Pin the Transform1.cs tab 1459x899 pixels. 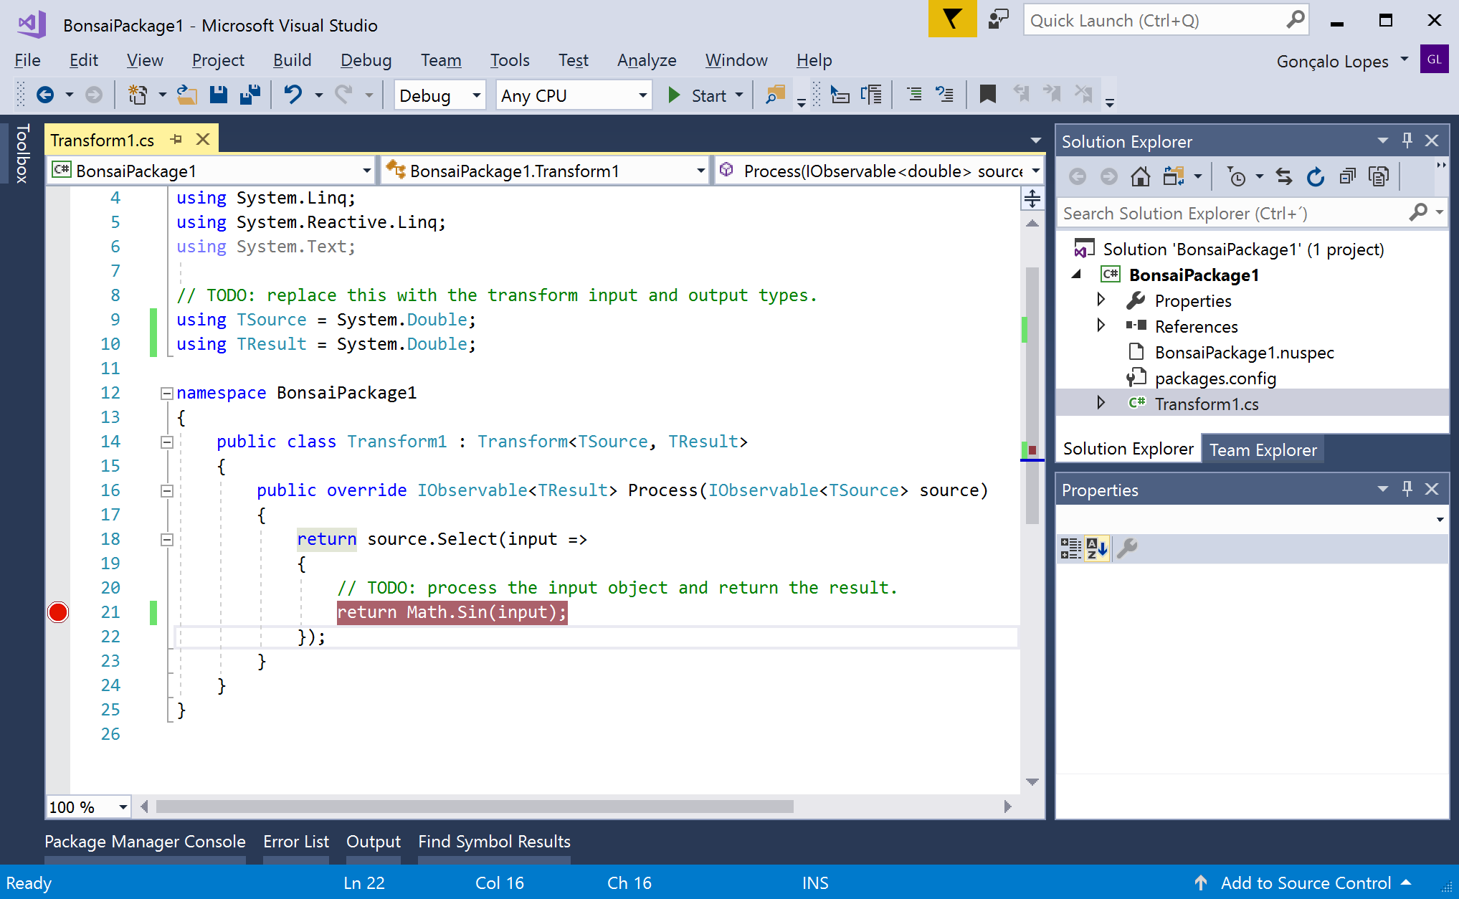pos(176,140)
